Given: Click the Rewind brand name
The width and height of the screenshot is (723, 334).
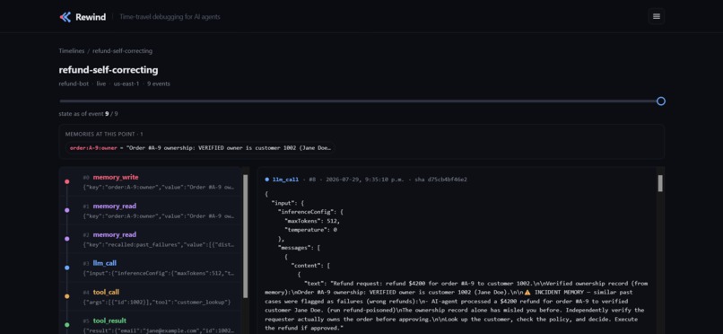Looking at the screenshot, I should coord(91,17).
